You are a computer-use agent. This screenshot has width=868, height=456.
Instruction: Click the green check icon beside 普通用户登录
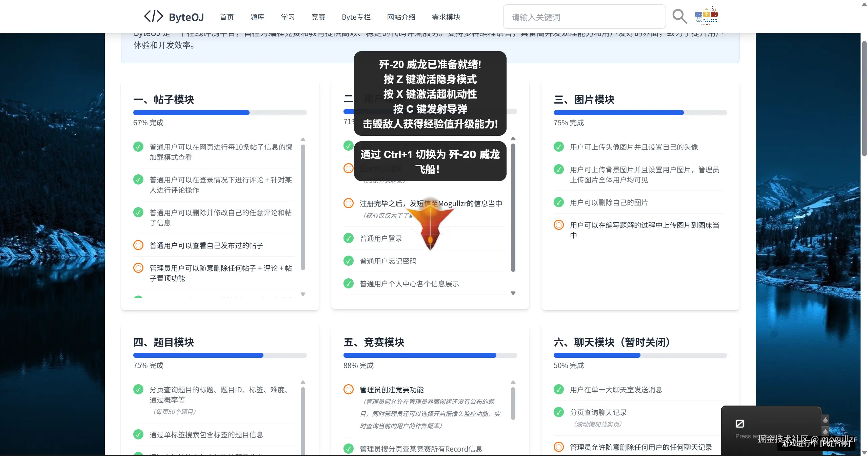pyautogui.click(x=348, y=238)
